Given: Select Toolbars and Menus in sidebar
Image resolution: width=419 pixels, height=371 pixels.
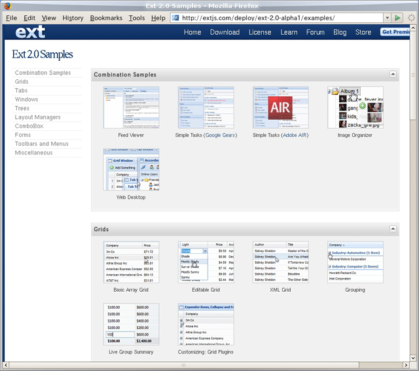Looking at the screenshot, I should tap(42, 144).
